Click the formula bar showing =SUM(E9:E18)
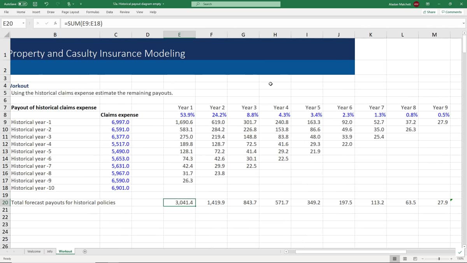 [261, 23]
